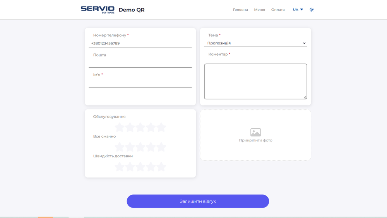This screenshot has height=218, width=387.
Task: Rate Обслуговування with one star
Action: tap(120, 127)
